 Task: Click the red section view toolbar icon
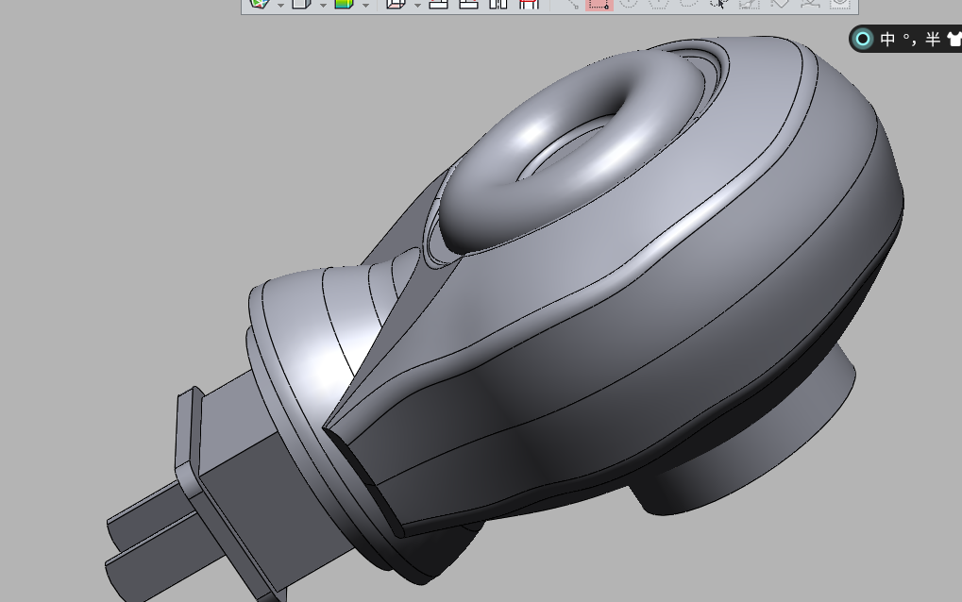pos(529,4)
